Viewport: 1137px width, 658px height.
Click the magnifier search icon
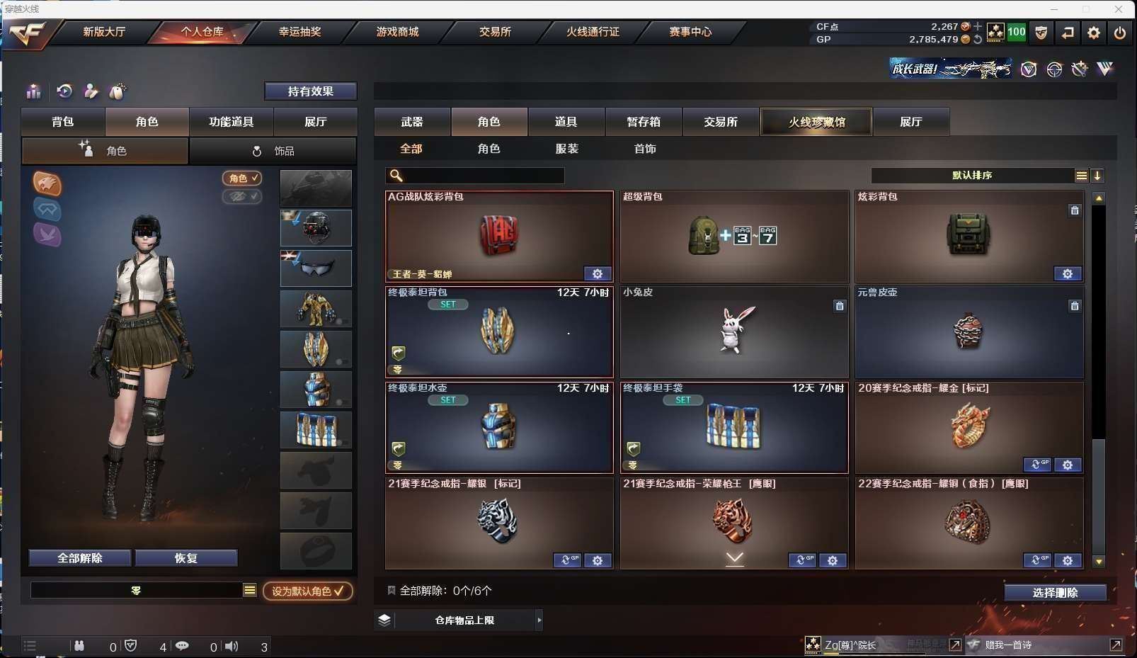point(396,176)
